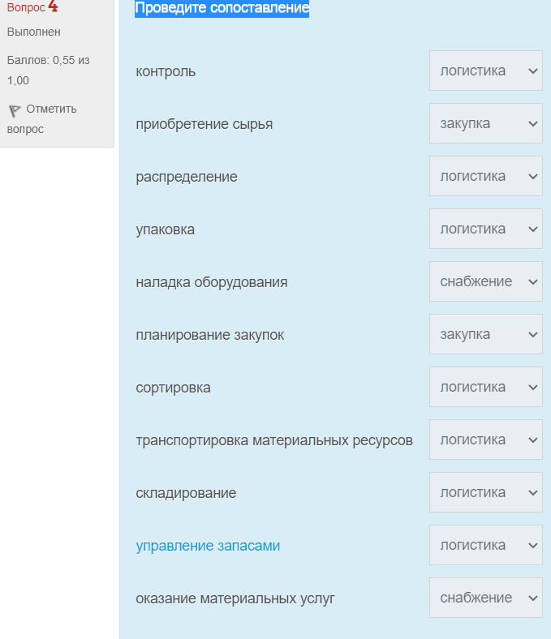
Task: Click the Отметить вопрос link
Action: tap(41, 118)
